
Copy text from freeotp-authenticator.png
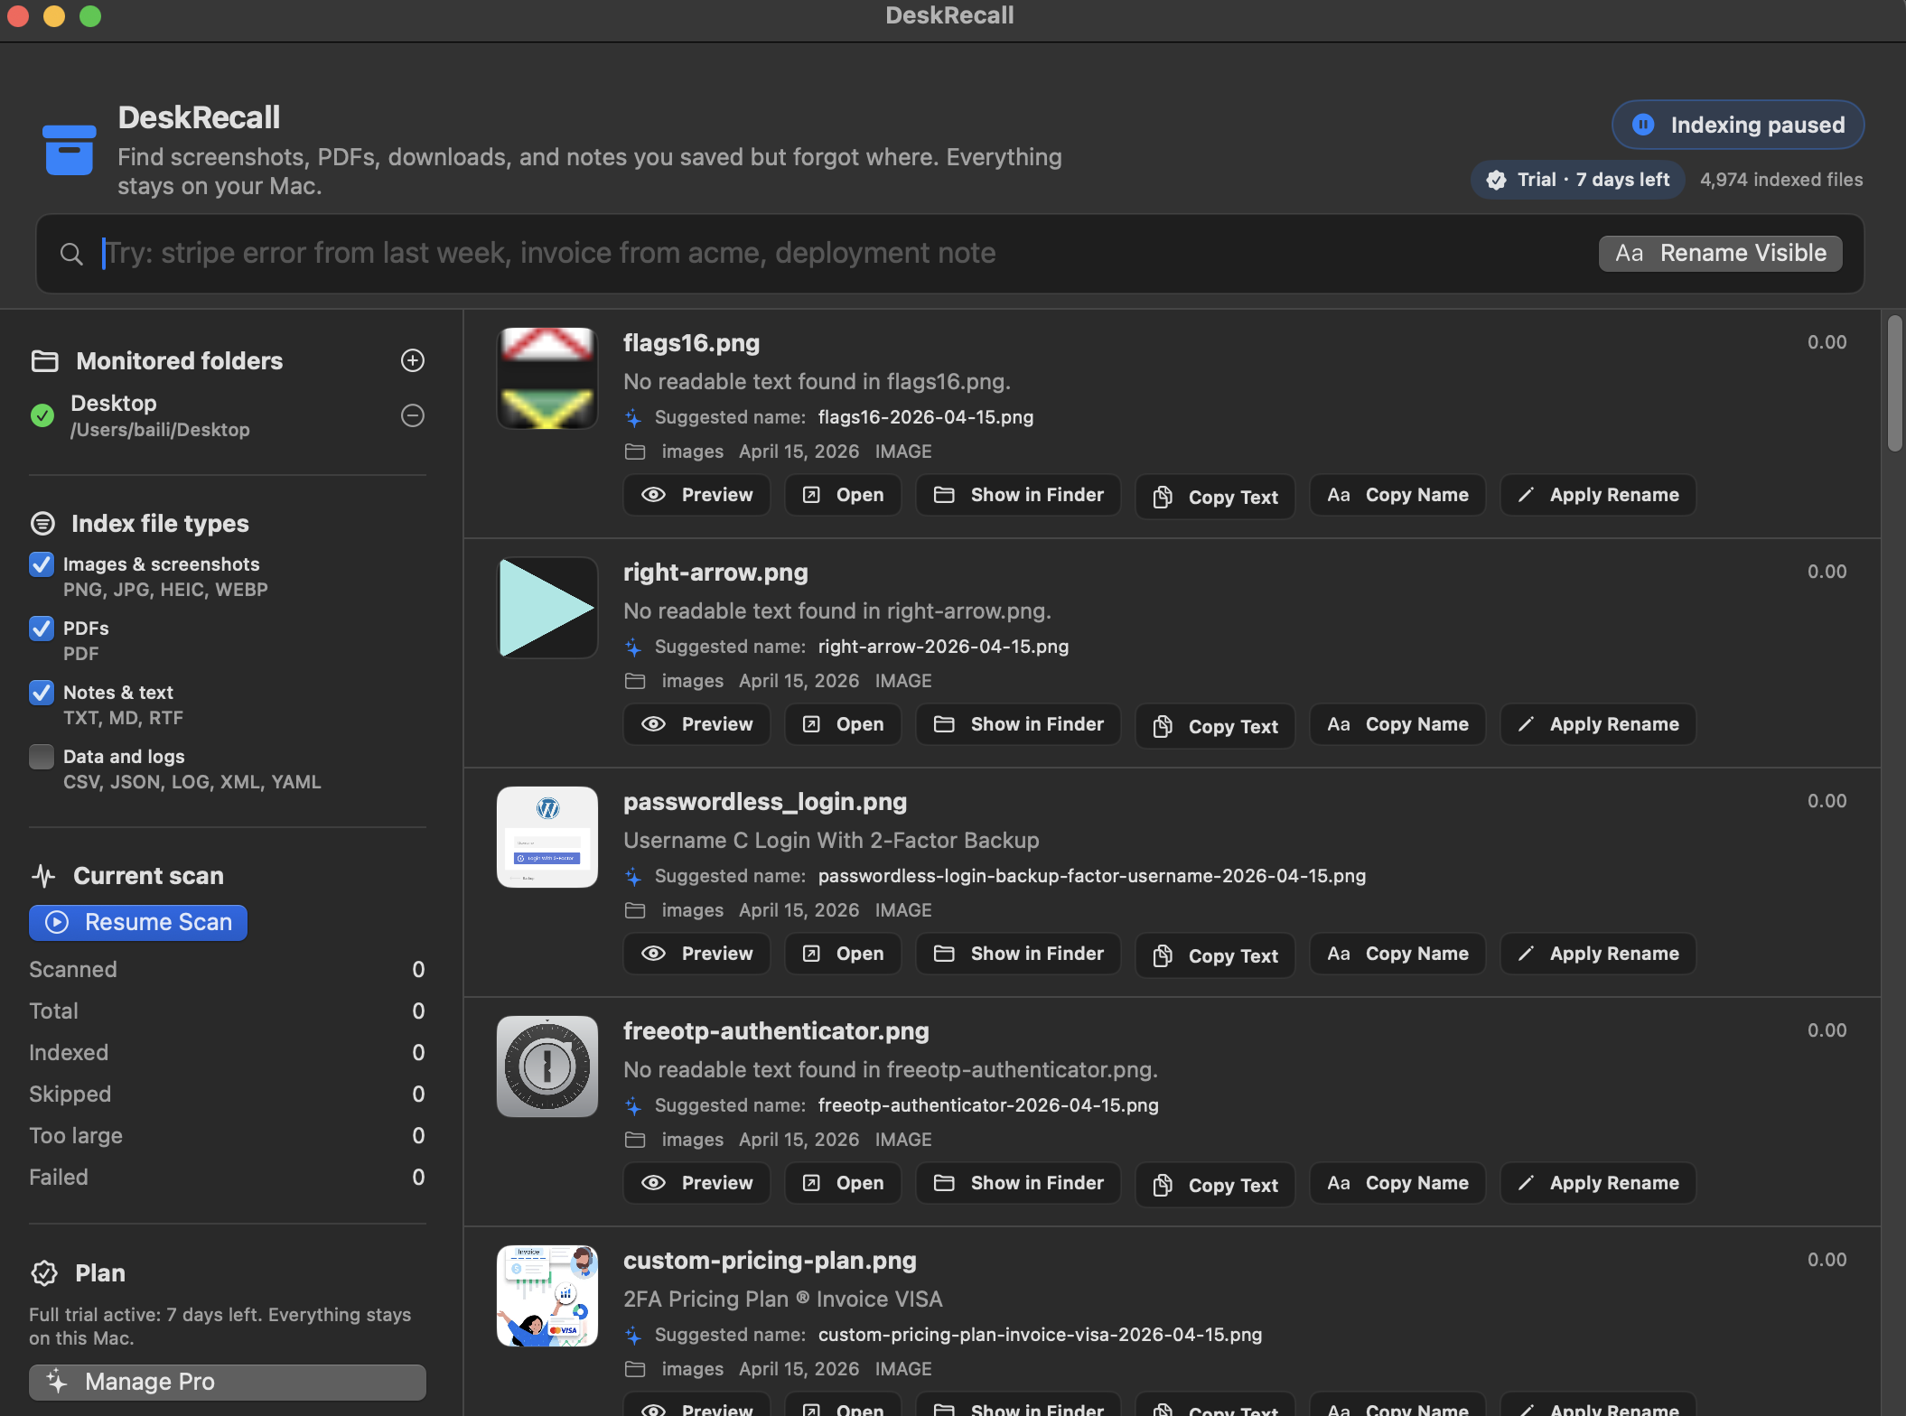click(1215, 1185)
